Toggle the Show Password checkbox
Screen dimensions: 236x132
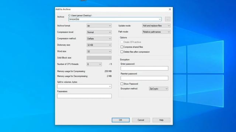(x=122, y=84)
